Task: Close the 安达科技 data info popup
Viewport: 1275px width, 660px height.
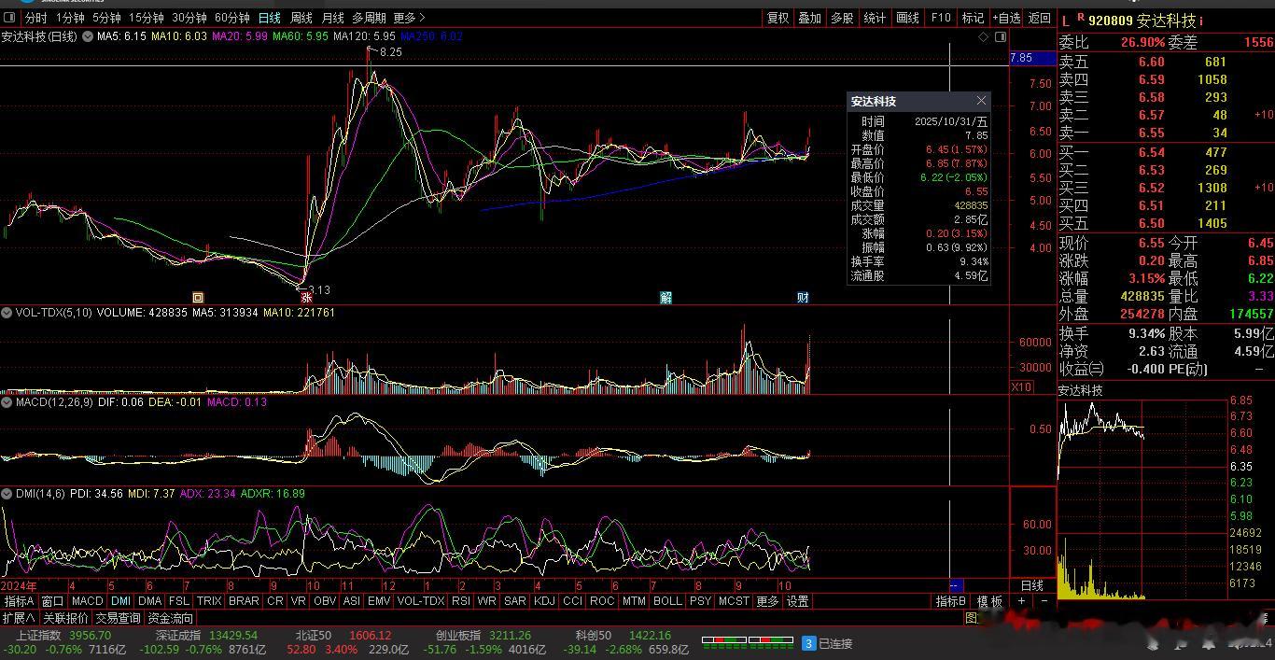Action: click(981, 101)
